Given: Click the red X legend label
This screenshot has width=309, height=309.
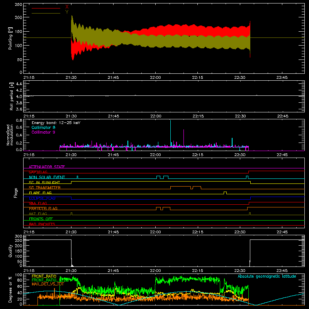Looking at the screenshot, I should (67, 7).
